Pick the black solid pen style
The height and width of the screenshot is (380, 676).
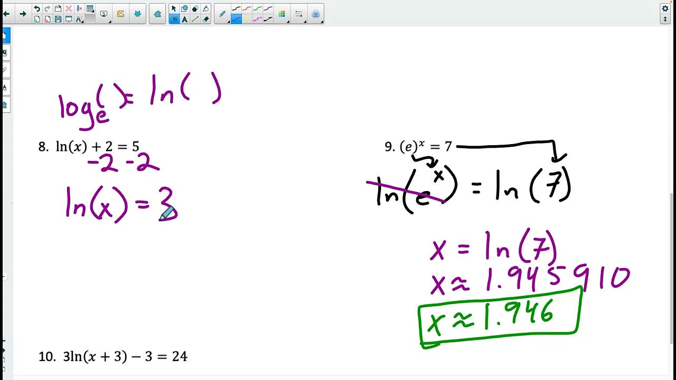(x=236, y=9)
